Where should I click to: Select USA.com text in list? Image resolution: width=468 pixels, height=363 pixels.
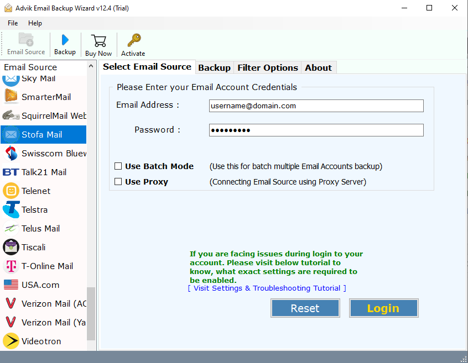pos(40,285)
